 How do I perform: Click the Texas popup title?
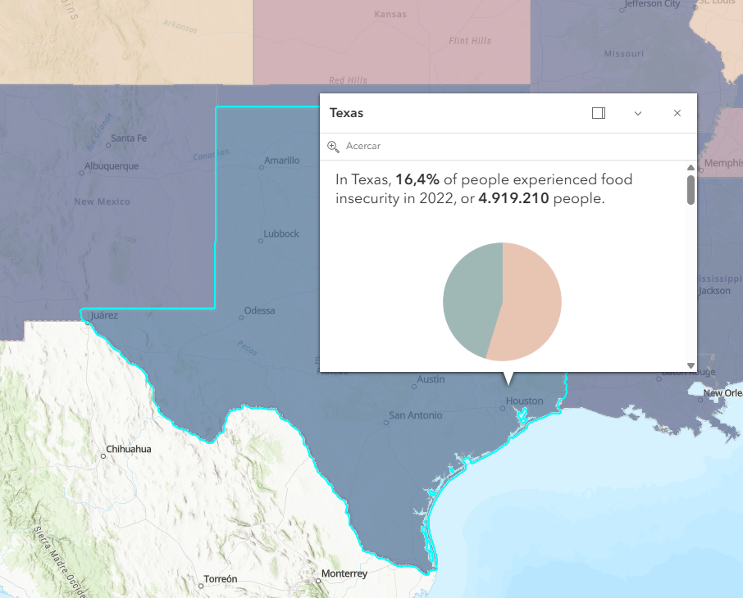[346, 113]
